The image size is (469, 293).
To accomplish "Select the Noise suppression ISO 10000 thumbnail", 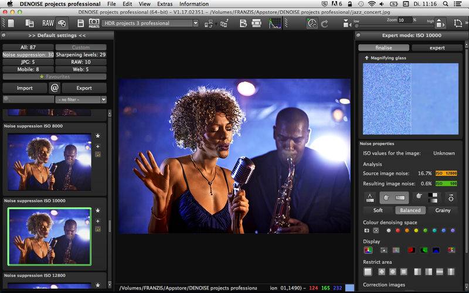I will [49, 236].
